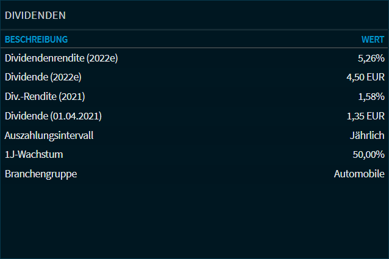Select the Branchengruppe label
The height and width of the screenshot is (259, 389).
[41, 174]
